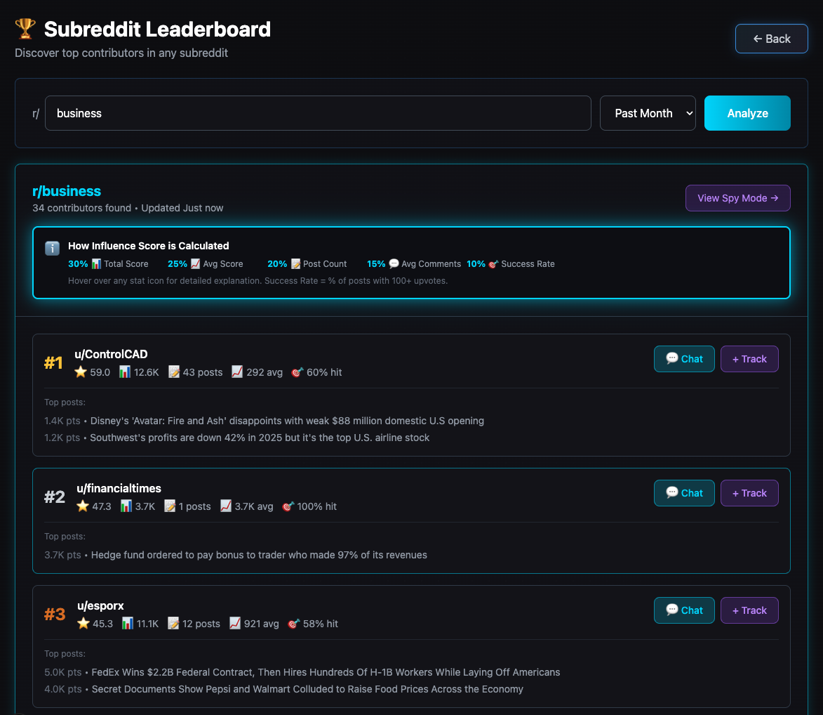Screen dimensions: 823x715
Task: Click the memo Post Count icon next to 43 posts
Action: tap(173, 372)
